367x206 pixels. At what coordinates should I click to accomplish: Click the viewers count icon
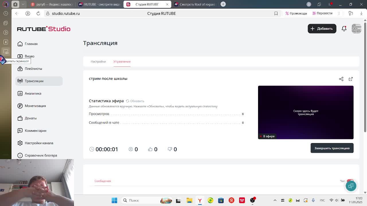pyautogui.click(x=131, y=149)
